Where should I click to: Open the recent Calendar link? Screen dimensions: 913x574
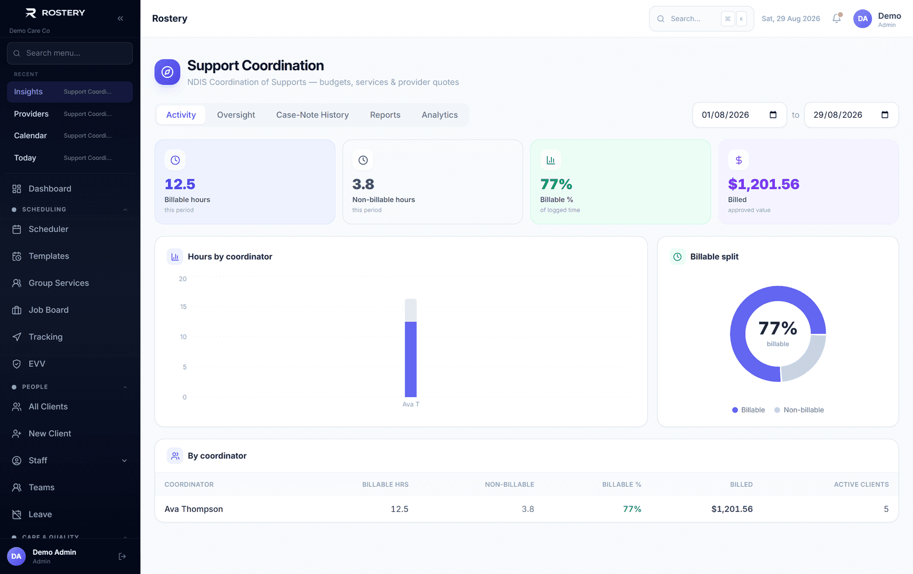(70, 136)
